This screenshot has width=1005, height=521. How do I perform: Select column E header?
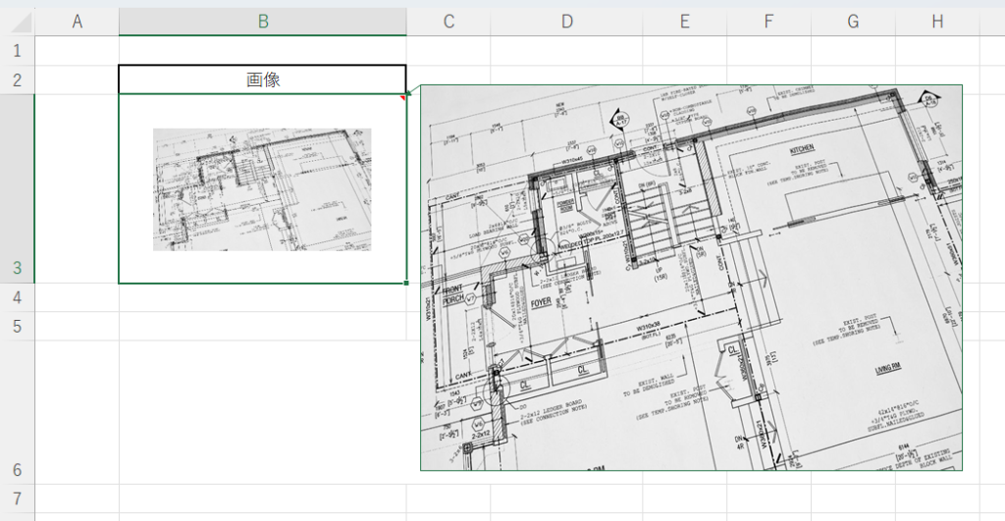click(x=684, y=22)
